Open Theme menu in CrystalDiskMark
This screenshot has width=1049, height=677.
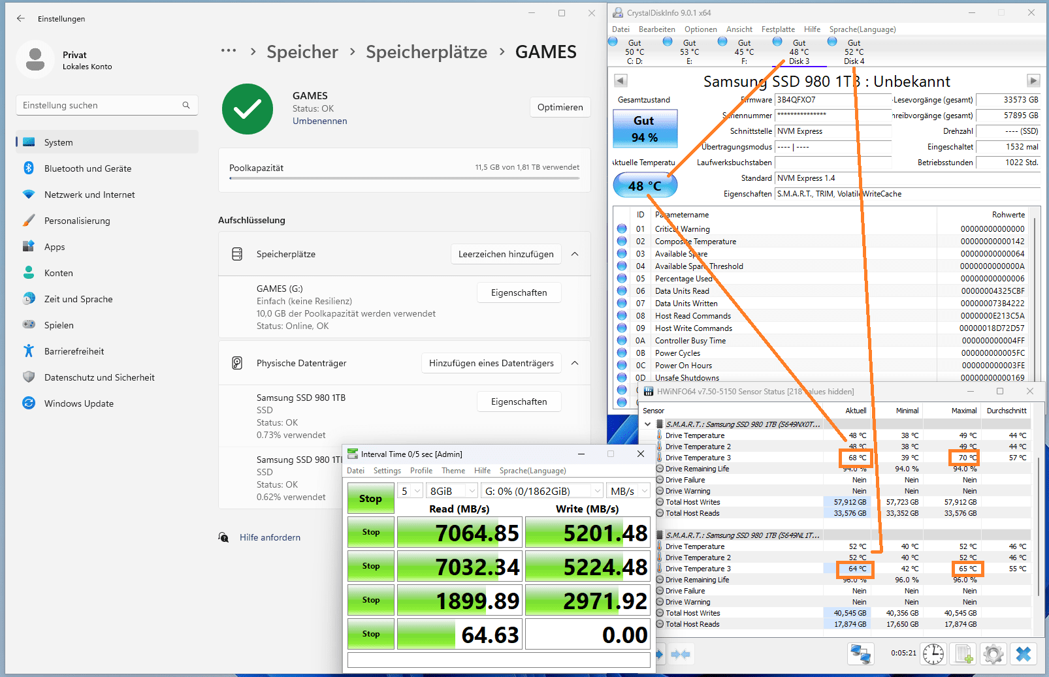(x=453, y=471)
